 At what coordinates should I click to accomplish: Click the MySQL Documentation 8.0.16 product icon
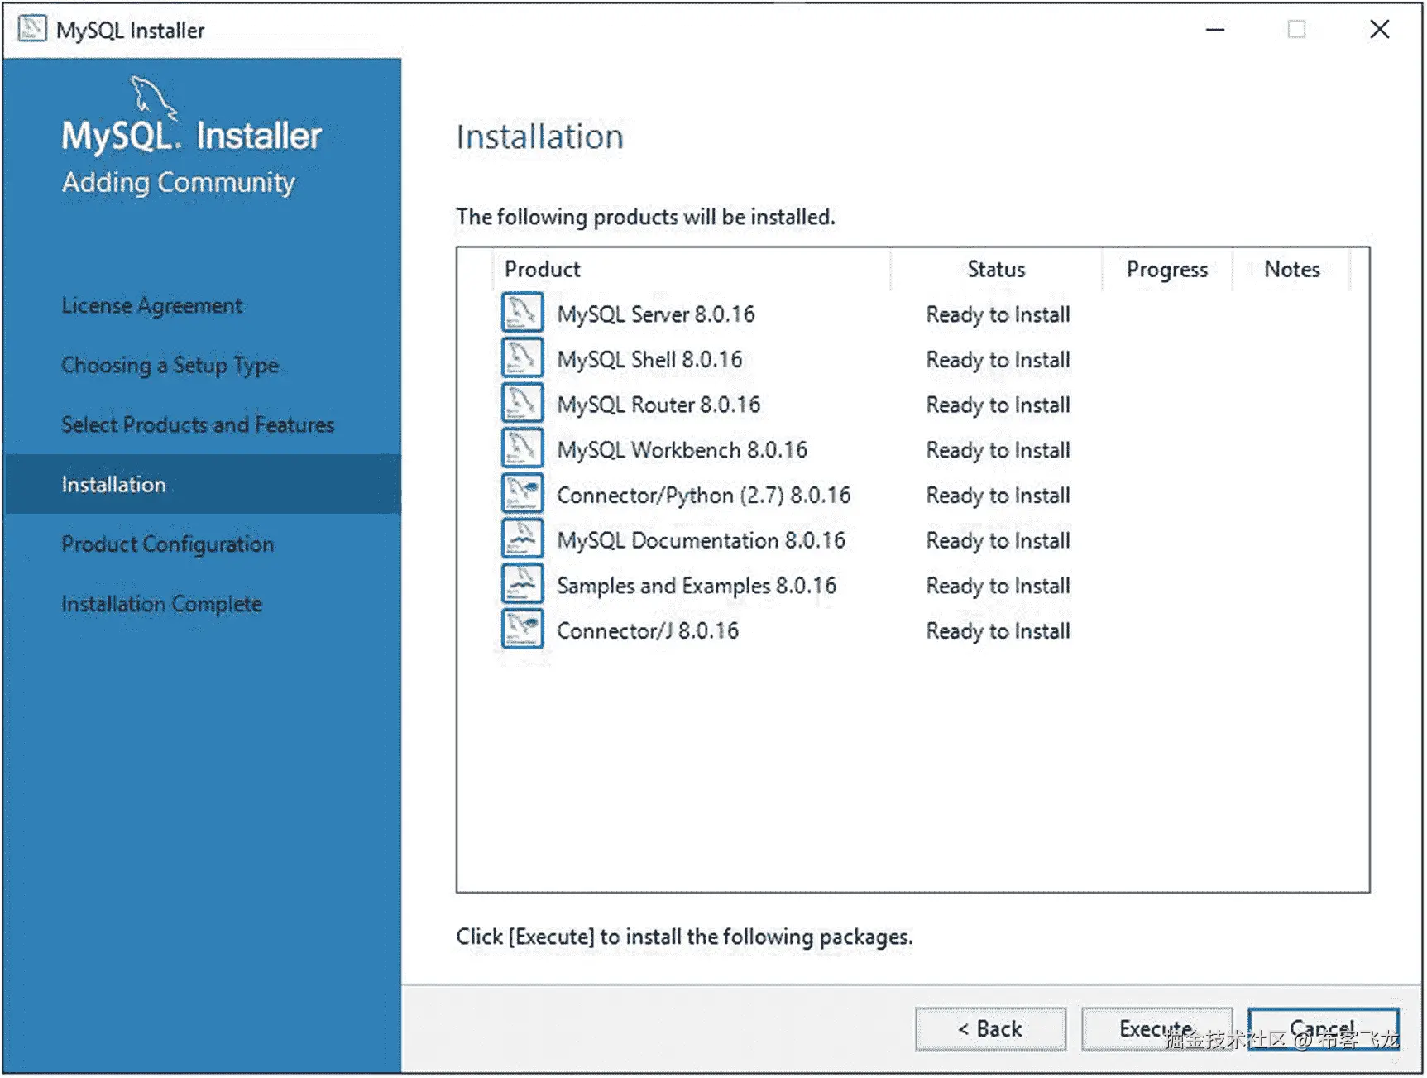tap(522, 539)
